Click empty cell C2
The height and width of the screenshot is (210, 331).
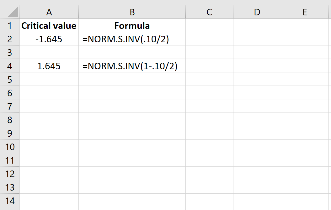click(x=209, y=39)
